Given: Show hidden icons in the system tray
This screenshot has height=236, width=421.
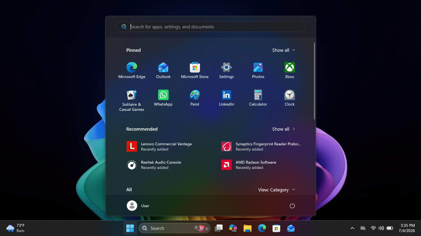Looking at the screenshot, I should coord(352,228).
